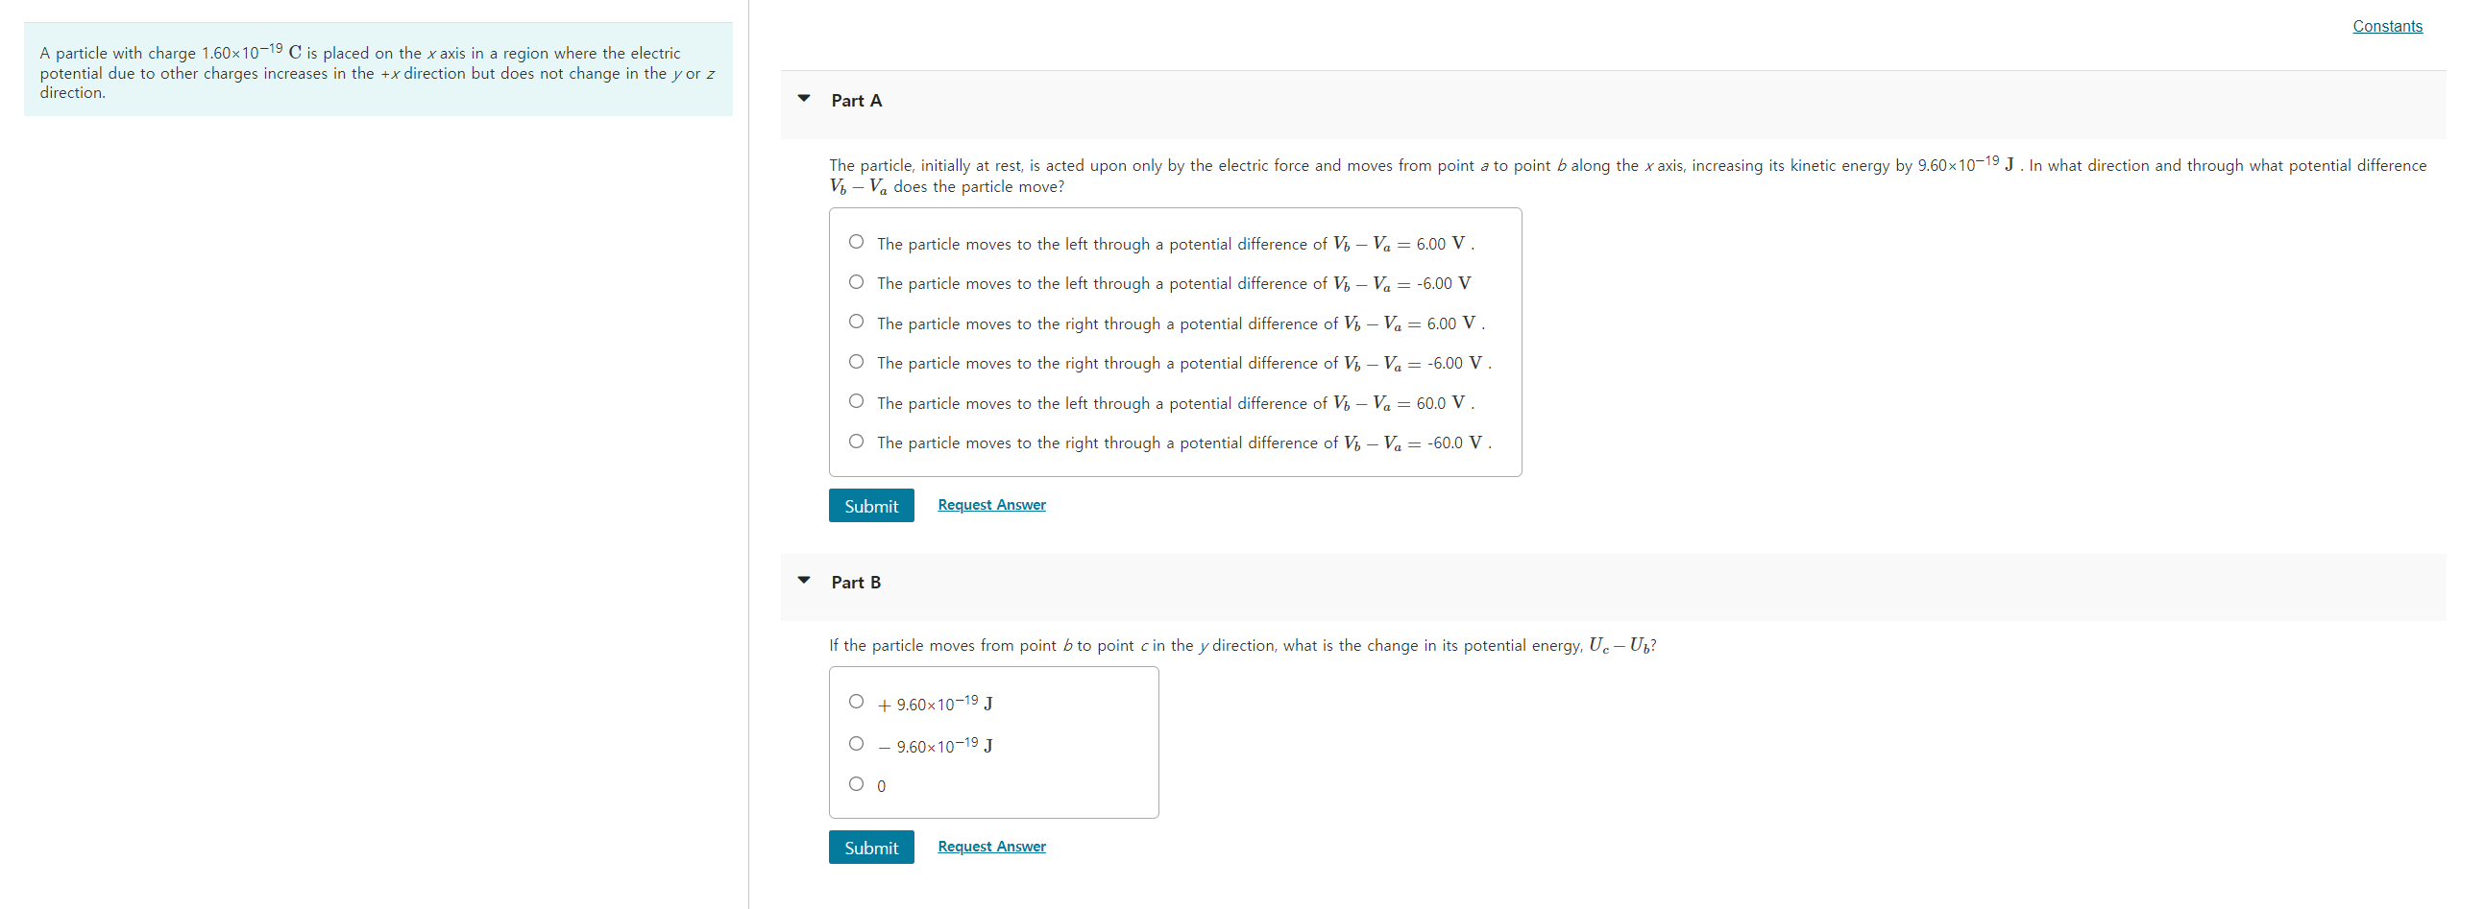This screenshot has width=2485, height=909.
Task: Collapse the Part B section triangle
Action: [805, 581]
